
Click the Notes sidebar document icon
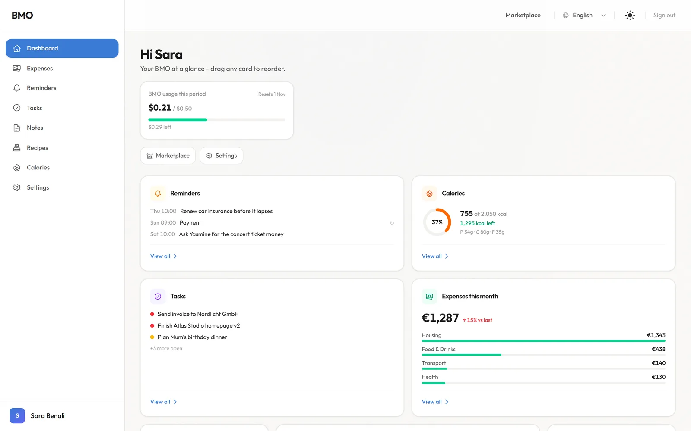click(x=17, y=128)
